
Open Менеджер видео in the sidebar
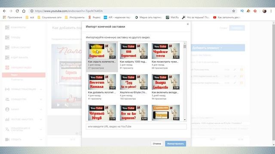pos(18,68)
